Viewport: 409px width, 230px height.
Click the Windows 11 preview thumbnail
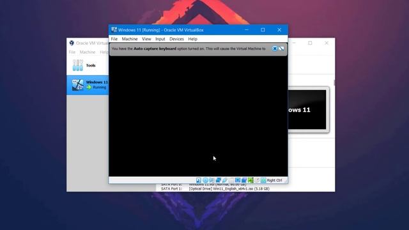tap(307, 109)
